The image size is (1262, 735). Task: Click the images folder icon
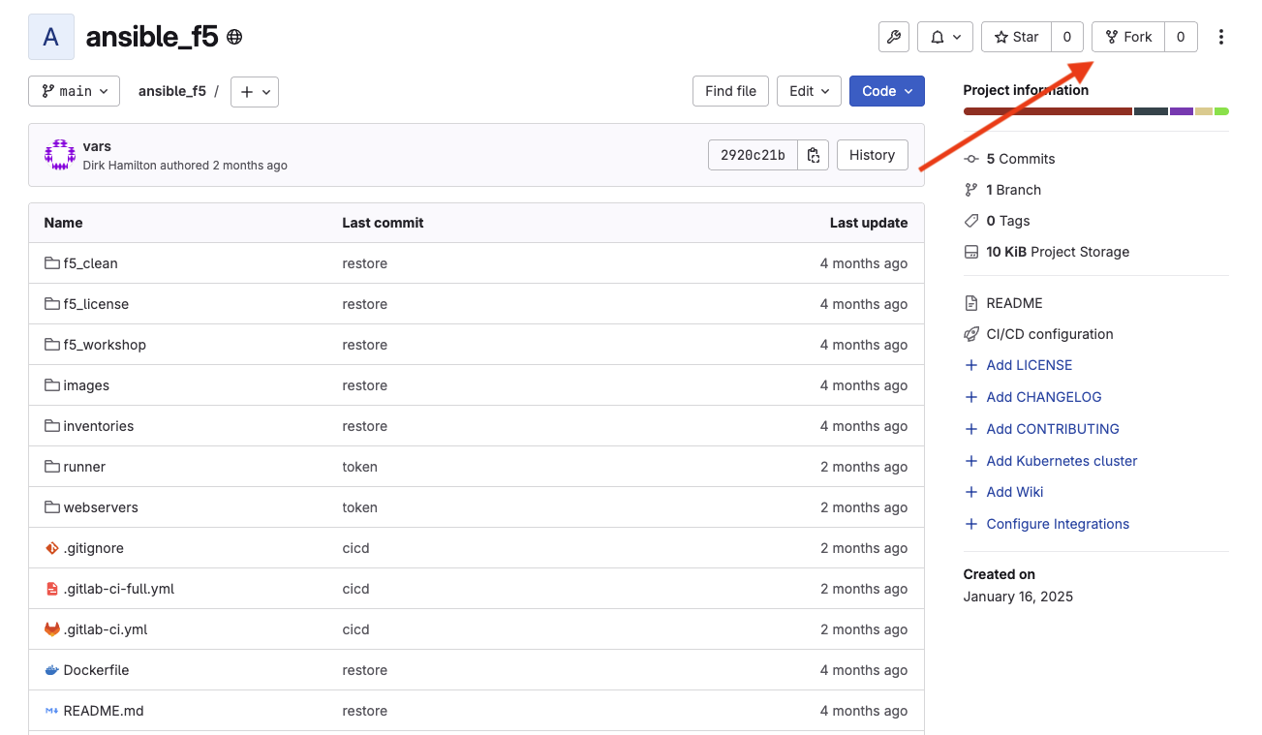coord(52,385)
